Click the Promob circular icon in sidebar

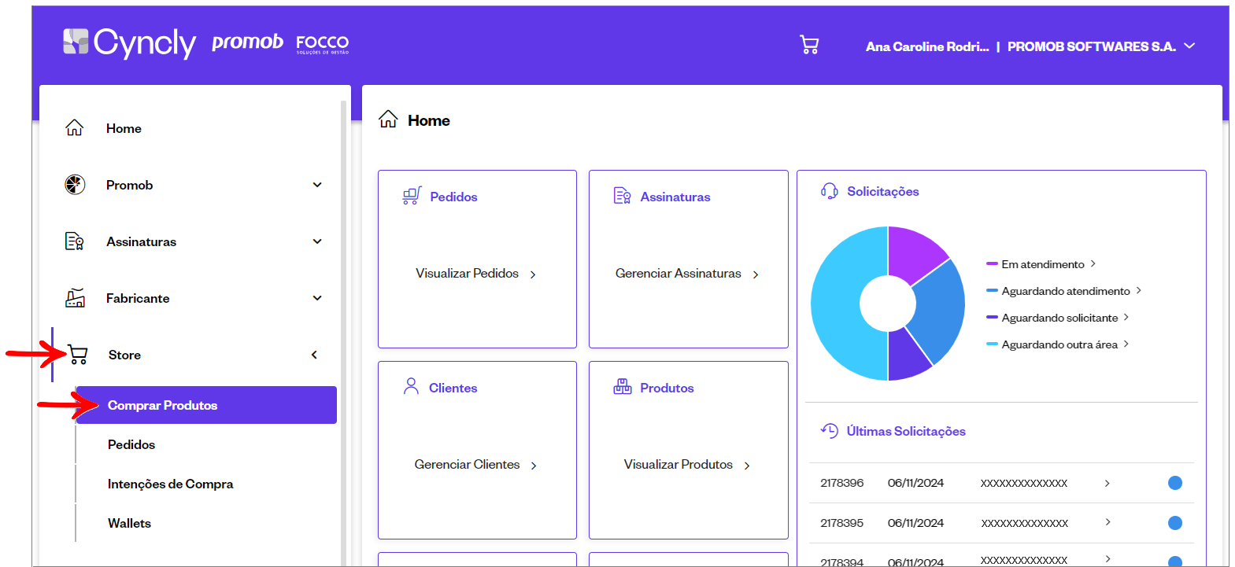[x=75, y=185]
